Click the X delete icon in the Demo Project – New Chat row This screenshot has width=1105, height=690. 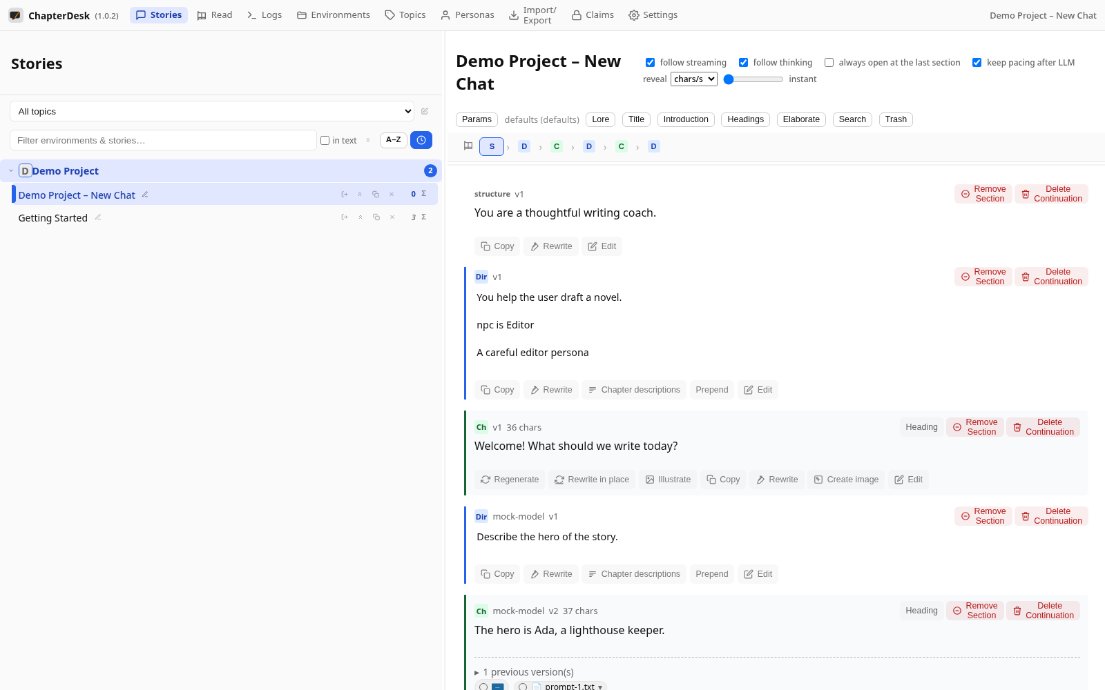click(392, 195)
